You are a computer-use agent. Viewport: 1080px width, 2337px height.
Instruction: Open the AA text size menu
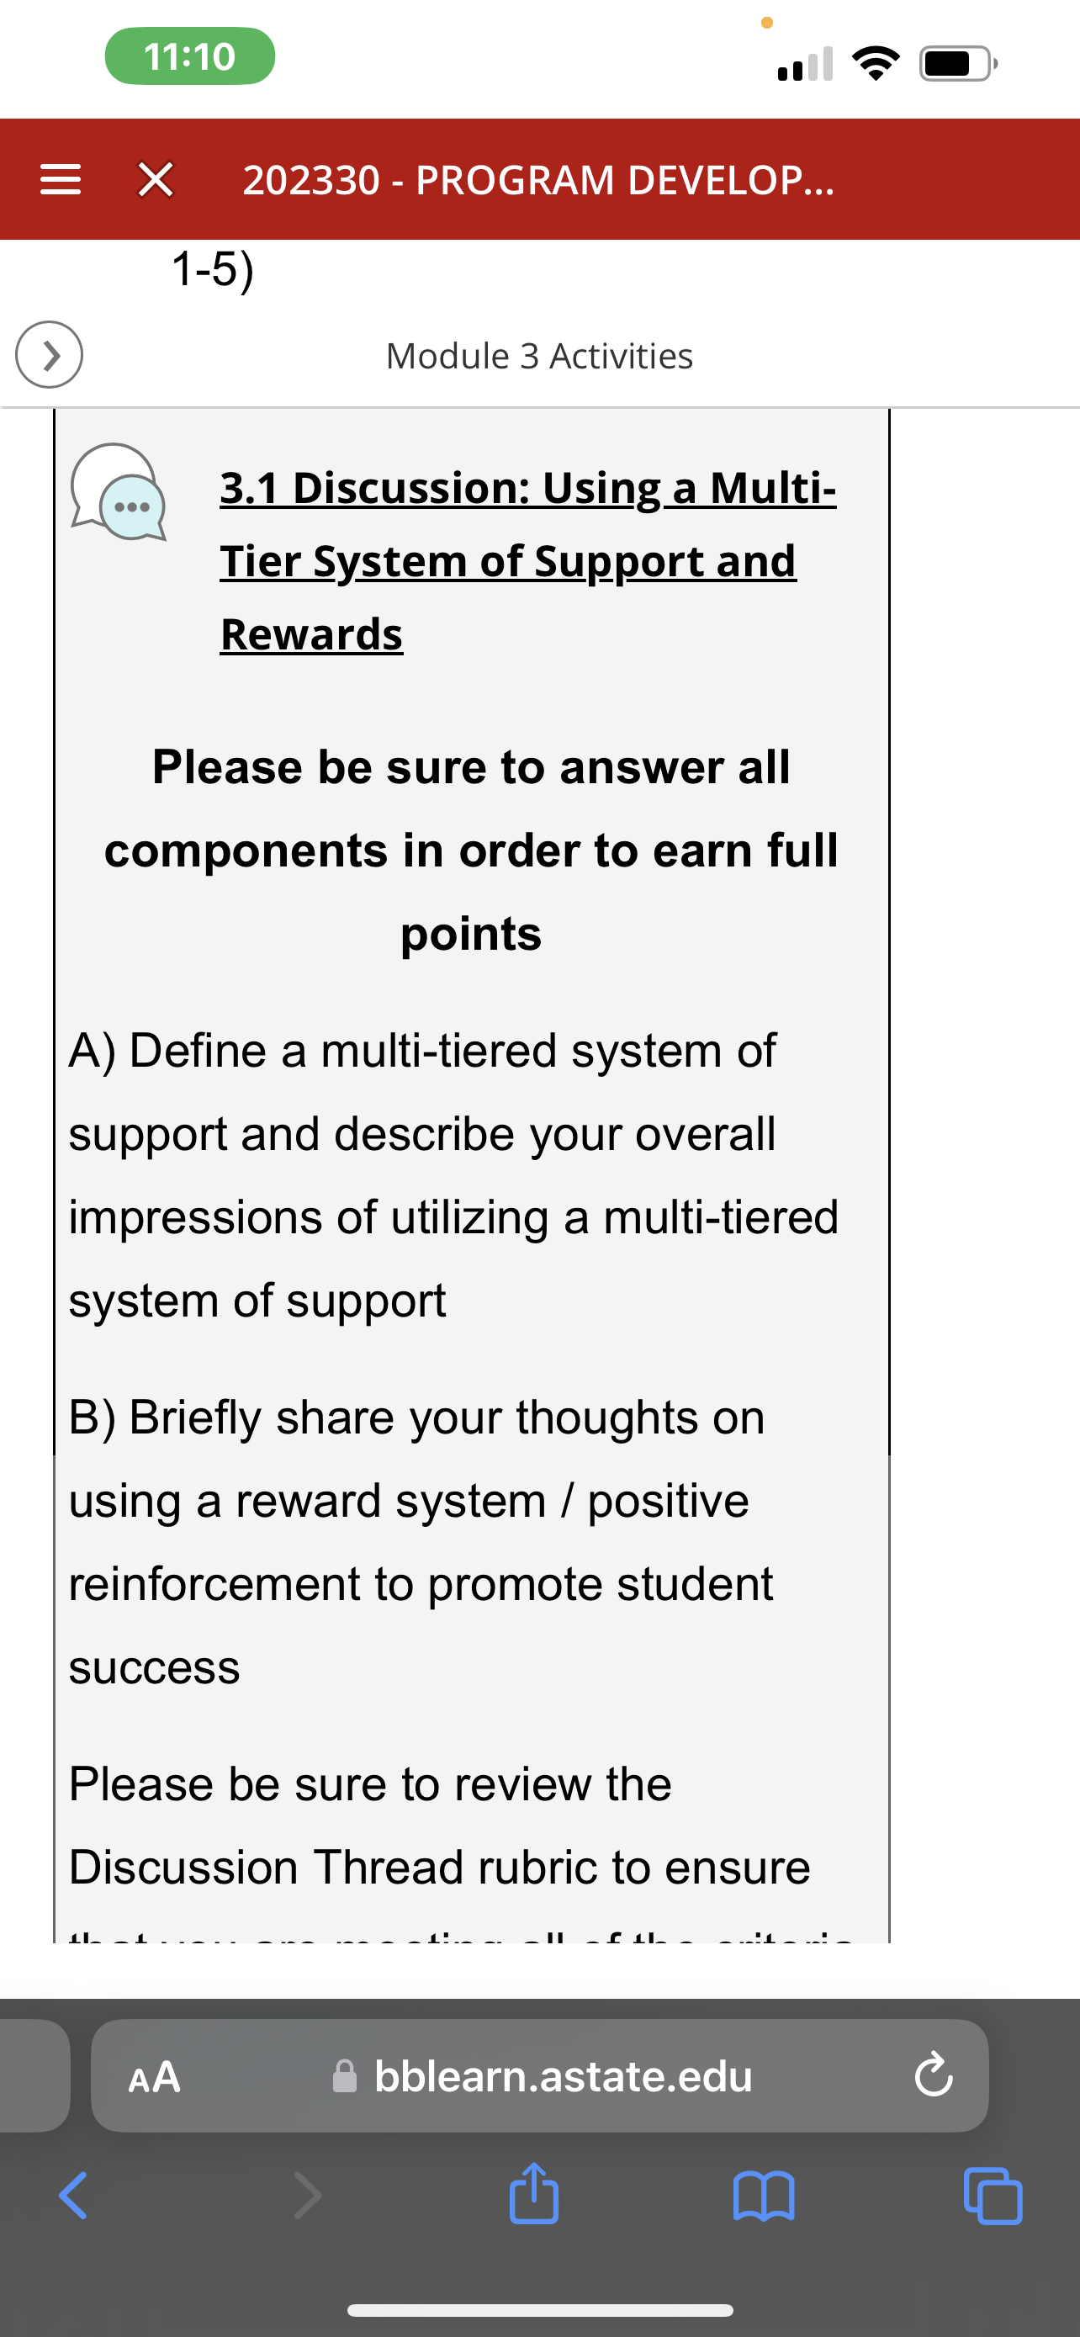coord(155,2075)
